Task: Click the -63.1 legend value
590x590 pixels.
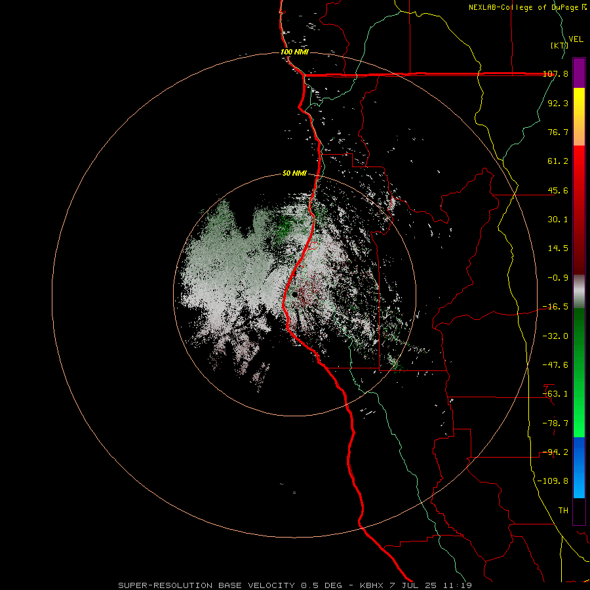Action: click(x=555, y=394)
